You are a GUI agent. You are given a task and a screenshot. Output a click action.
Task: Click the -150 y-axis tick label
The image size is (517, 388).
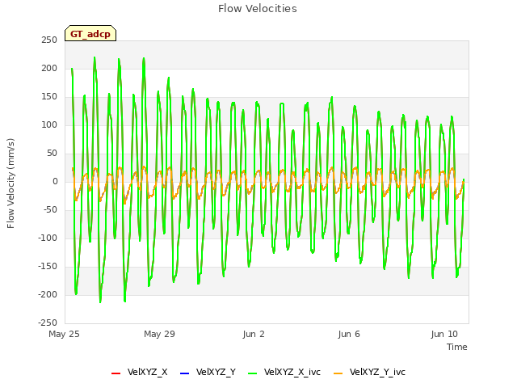point(48,267)
